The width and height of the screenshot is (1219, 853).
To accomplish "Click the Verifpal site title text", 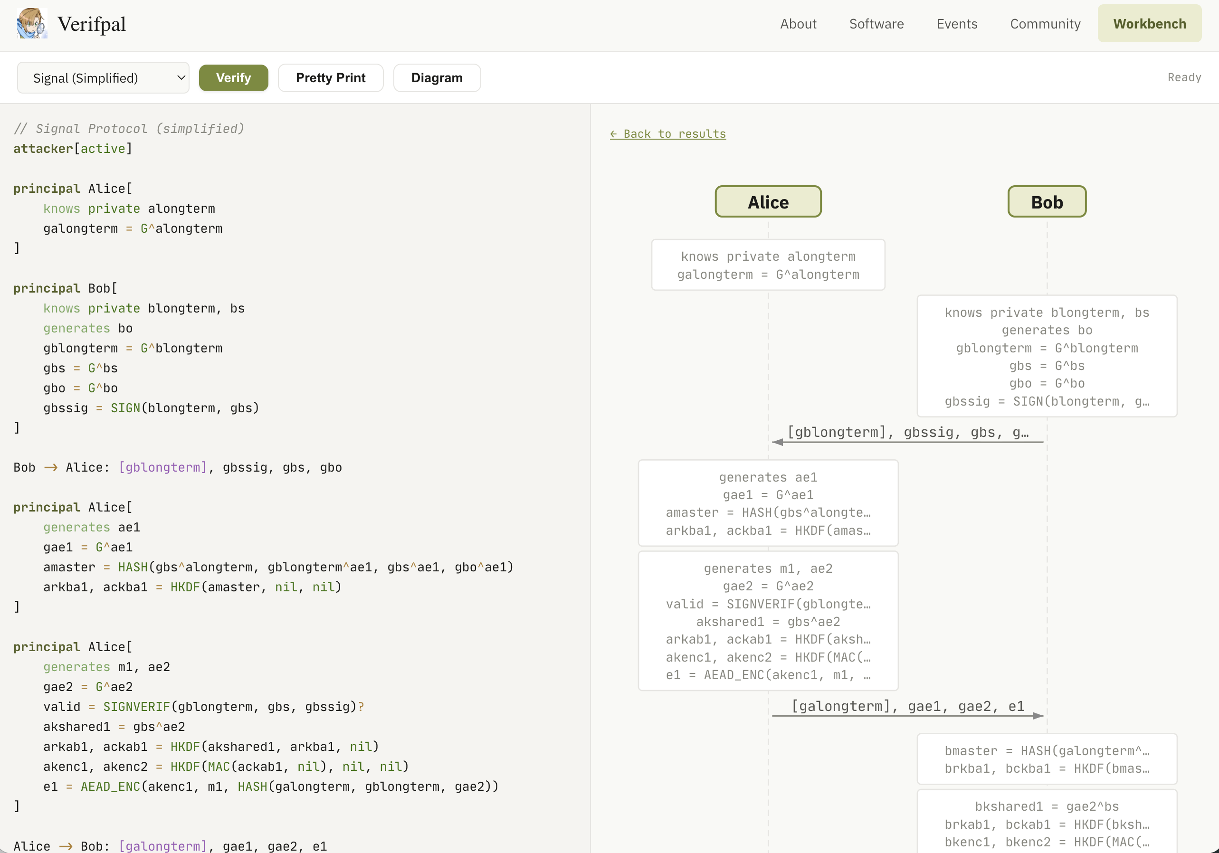I will (91, 24).
